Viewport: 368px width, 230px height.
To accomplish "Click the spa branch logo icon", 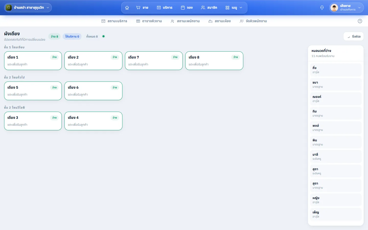I will (x=8, y=8).
